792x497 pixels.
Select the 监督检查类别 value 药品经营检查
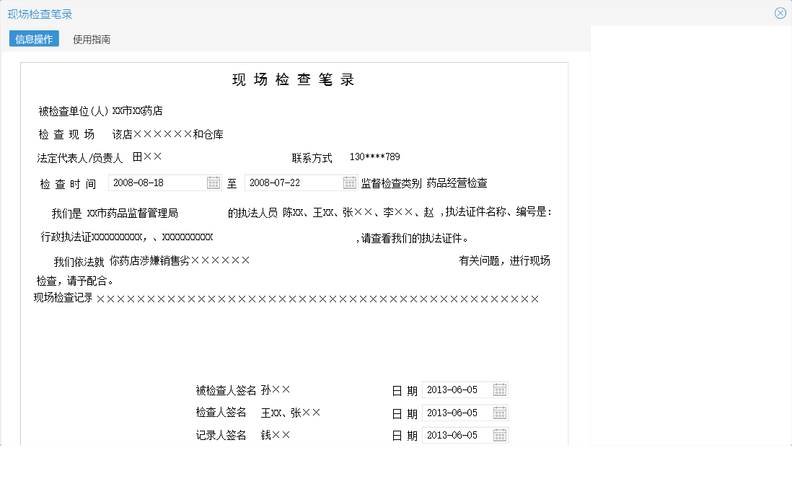[456, 182]
